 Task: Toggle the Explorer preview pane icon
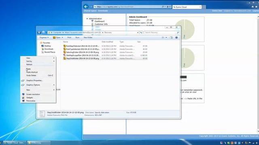[x=171, y=37]
